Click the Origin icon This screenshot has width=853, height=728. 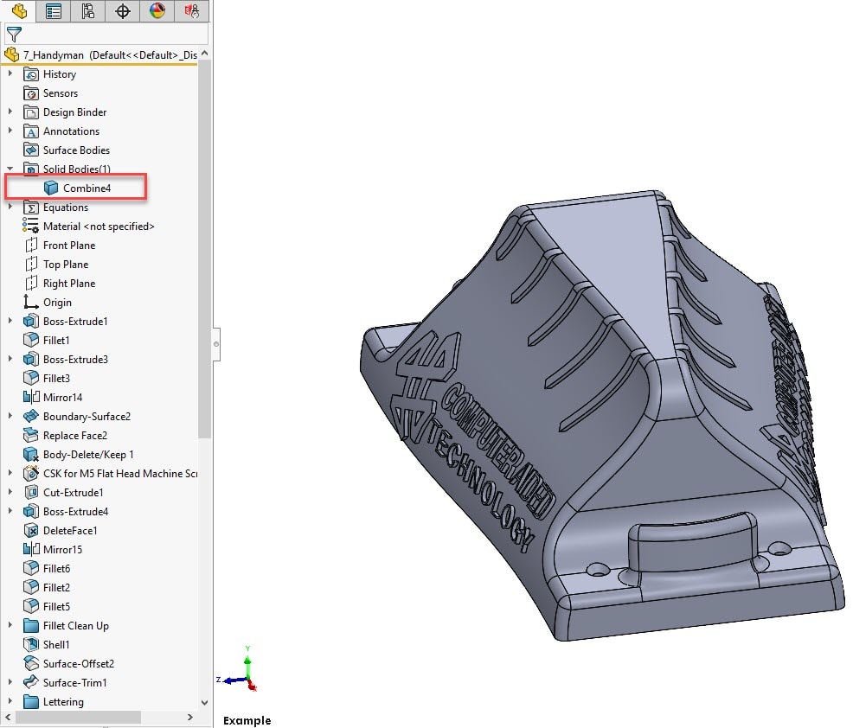coord(31,303)
